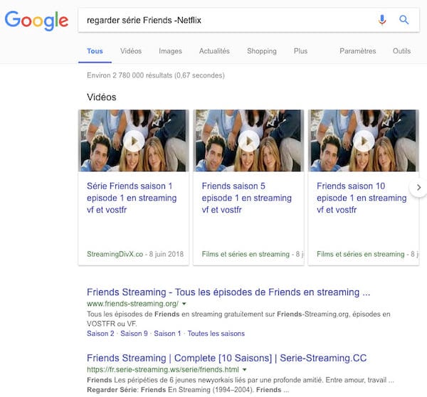Show next videos with carousel arrow

pos(418,187)
